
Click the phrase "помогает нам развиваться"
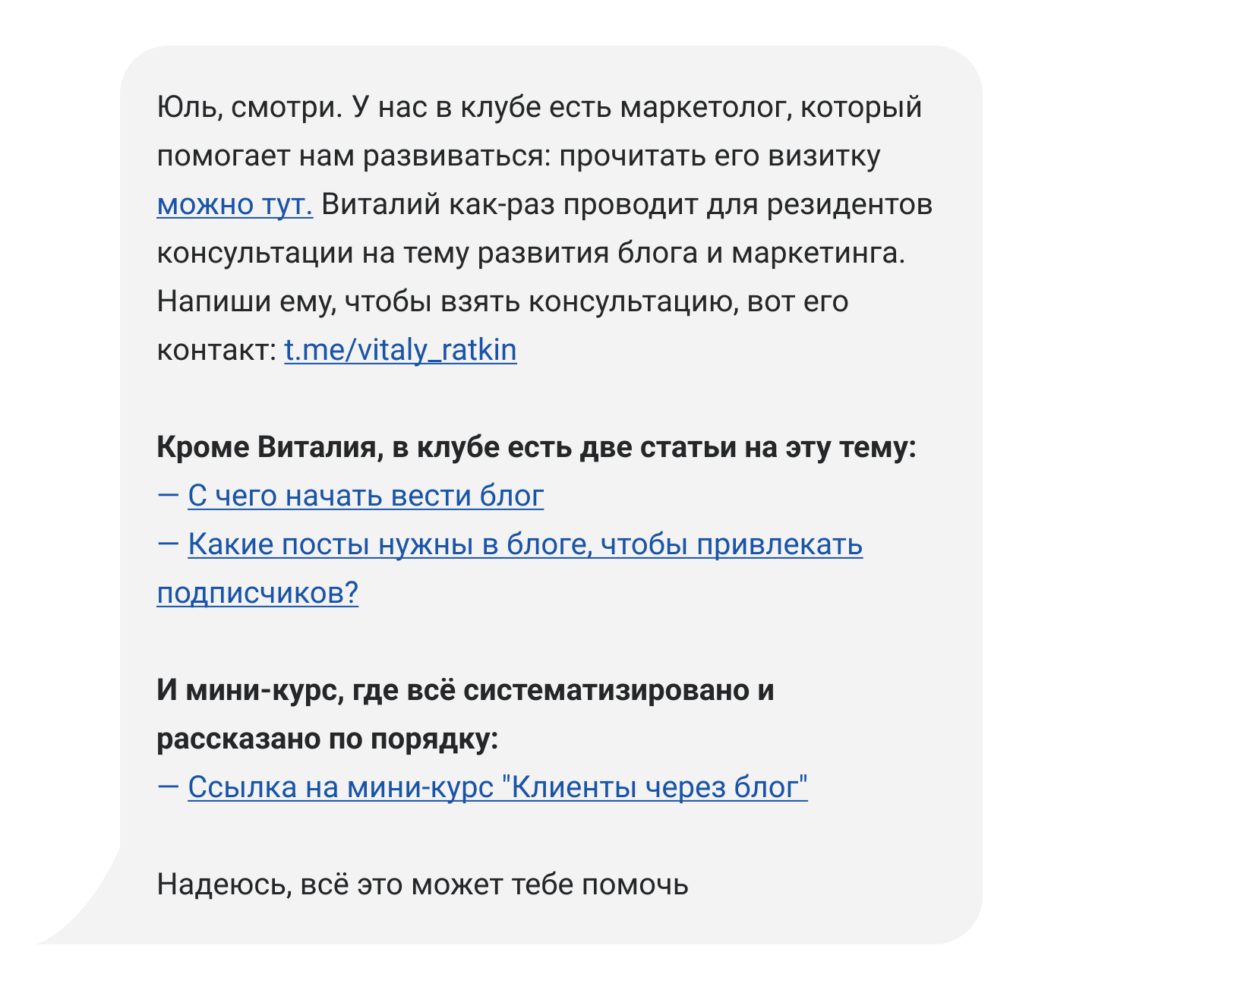tap(352, 156)
